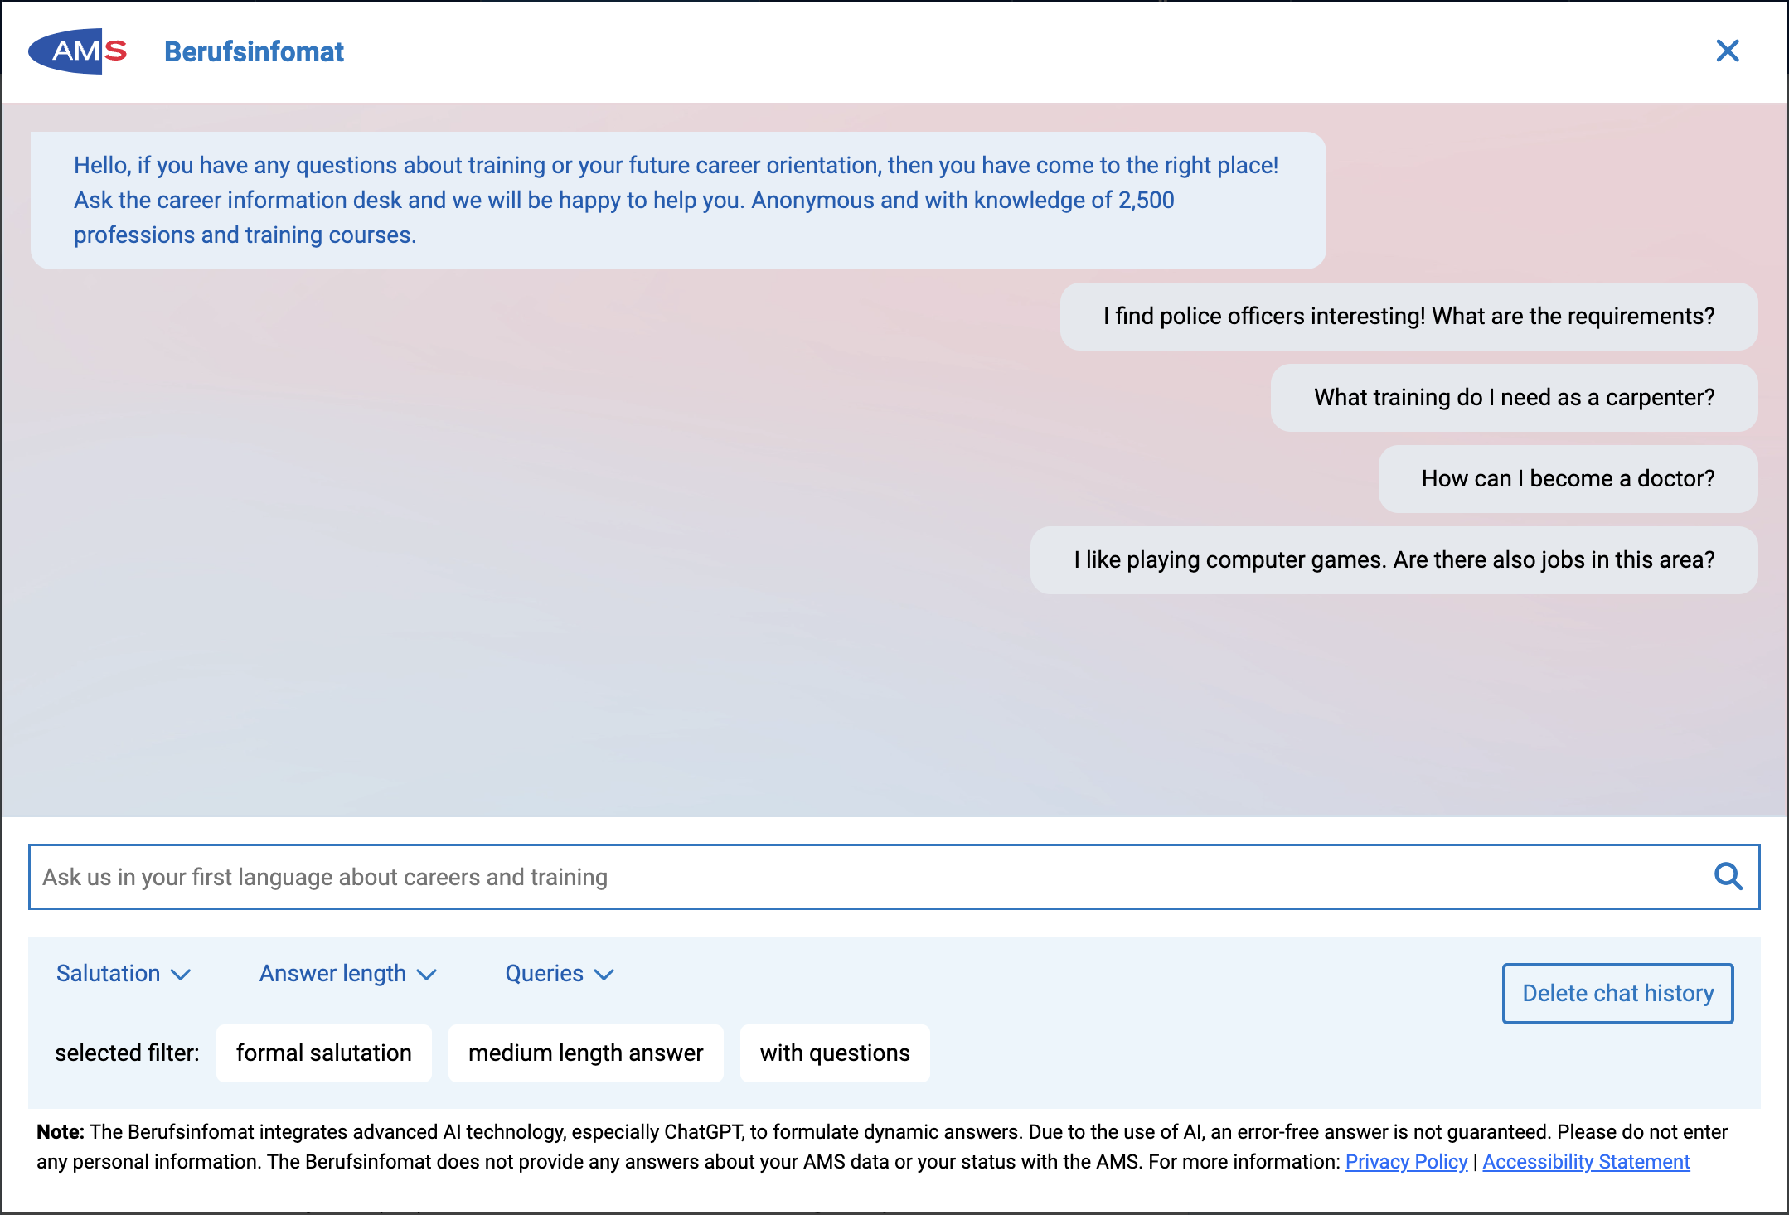This screenshot has height=1215, width=1789.
Task: Click the Queries chevron arrow
Action: (604, 975)
